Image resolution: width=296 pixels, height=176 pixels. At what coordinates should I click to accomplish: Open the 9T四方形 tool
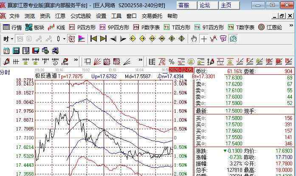pyautogui.click(x=209, y=27)
